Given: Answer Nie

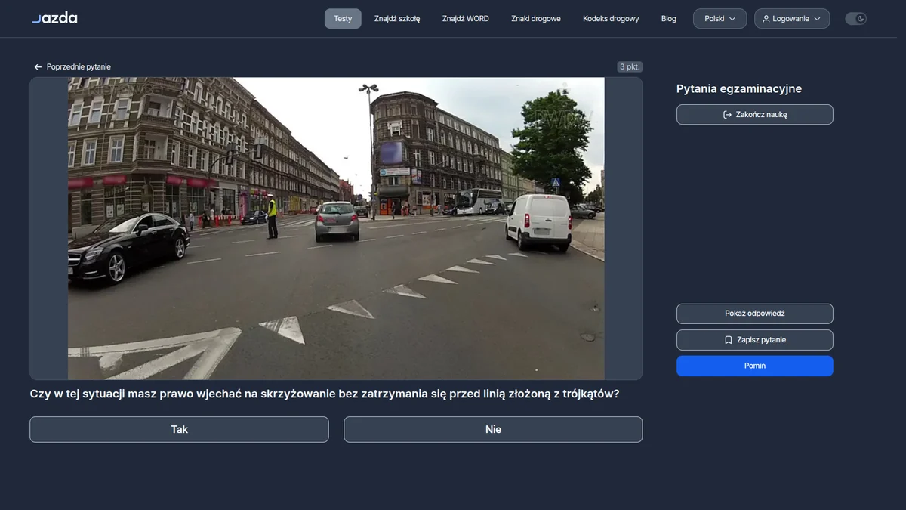Looking at the screenshot, I should tap(493, 429).
